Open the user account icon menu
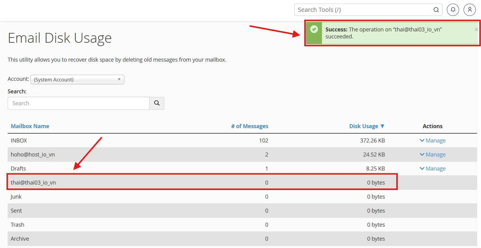Image resolution: width=481 pixels, height=248 pixels. coord(469,10)
